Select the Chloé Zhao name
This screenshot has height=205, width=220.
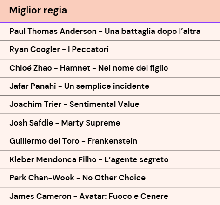tap(31, 68)
